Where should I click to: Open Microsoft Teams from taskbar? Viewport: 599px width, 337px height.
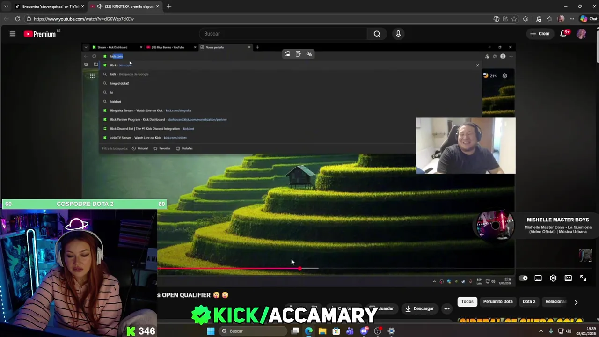pyautogui.click(x=350, y=331)
